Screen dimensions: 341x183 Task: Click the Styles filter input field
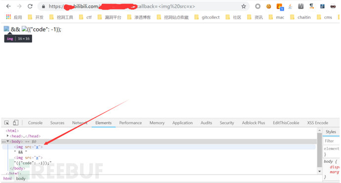(332, 141)
